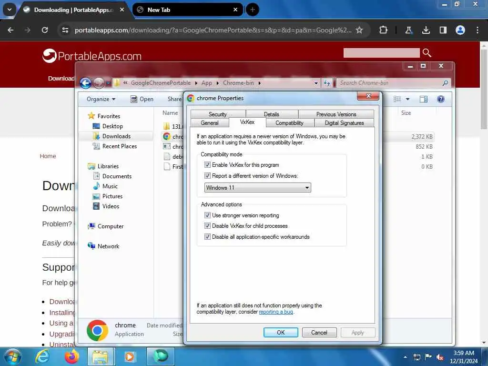Switch to the Compatibility tab
Image resolution: width=488 pixels, height=366 pixels.
(289, 123)
